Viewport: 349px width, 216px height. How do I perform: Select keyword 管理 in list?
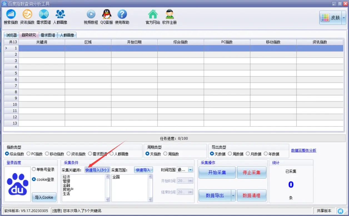pyautogui.click(x=66, y=181)
